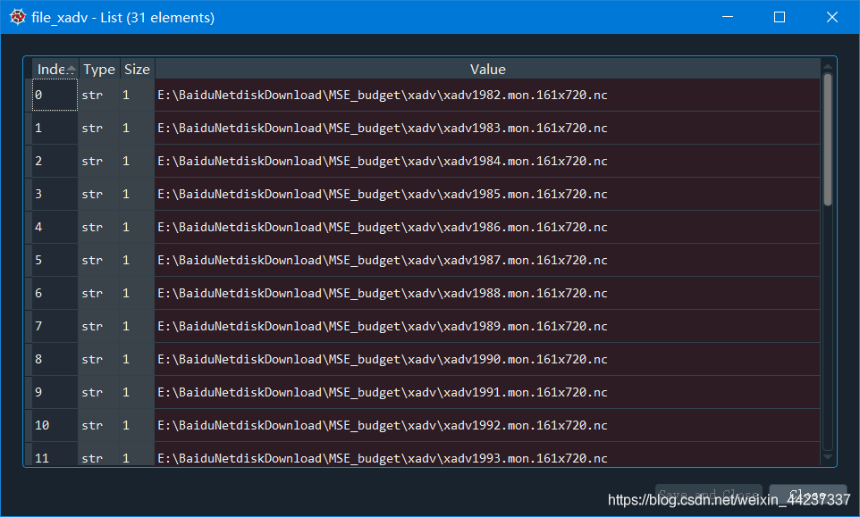Click the vertical scrollbar thumb
The image size is (860, 517).
(x=828, y=139)
